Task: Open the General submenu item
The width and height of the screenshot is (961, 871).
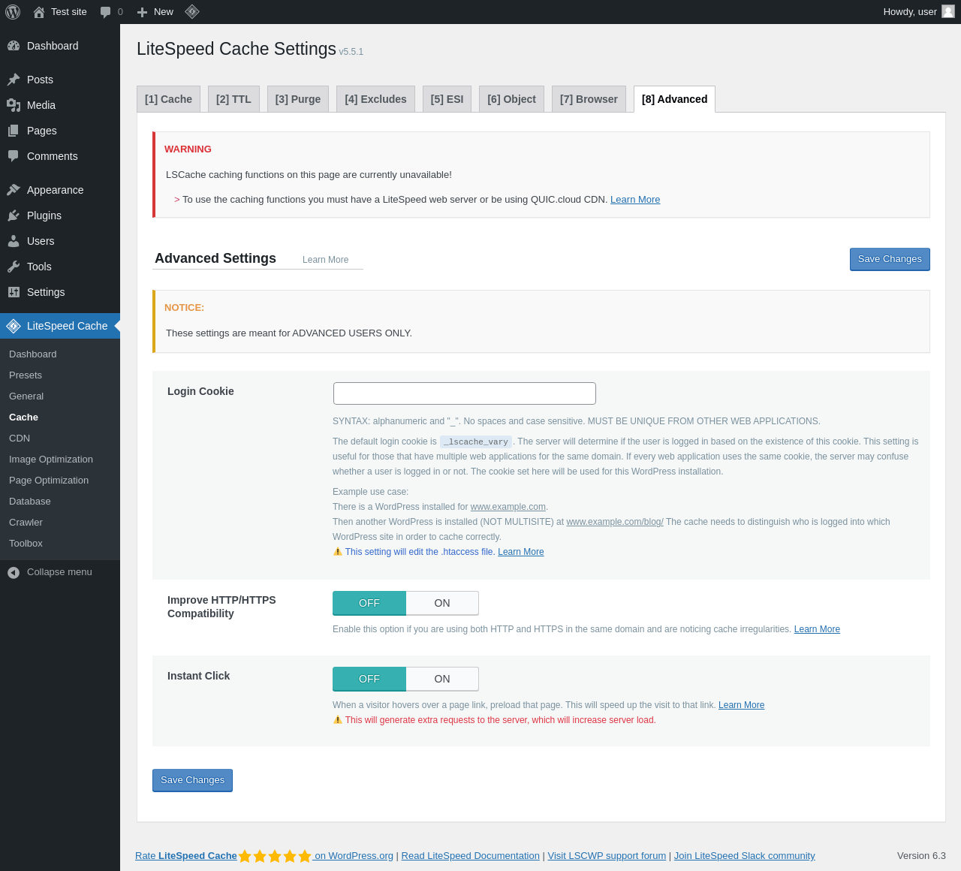Action: [x=60, y=396]
